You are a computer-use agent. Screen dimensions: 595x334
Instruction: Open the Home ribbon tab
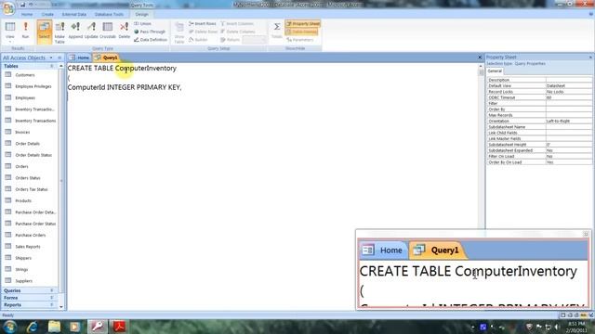pos(27,15)
